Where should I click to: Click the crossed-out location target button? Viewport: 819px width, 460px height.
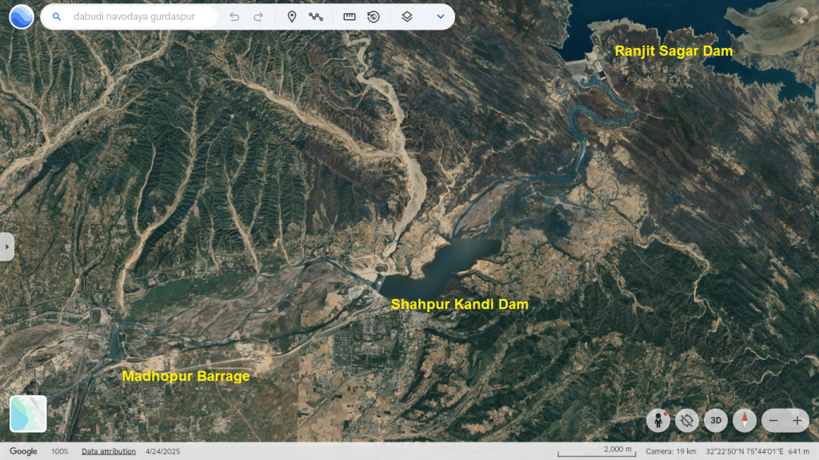point(686,420)
